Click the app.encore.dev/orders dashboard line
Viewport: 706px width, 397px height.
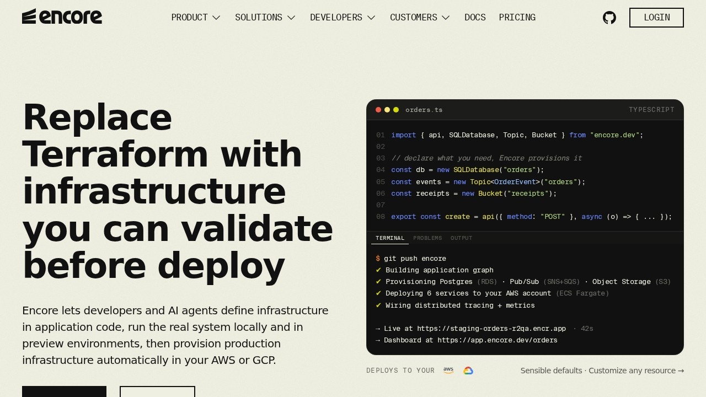tap(467, 340)
